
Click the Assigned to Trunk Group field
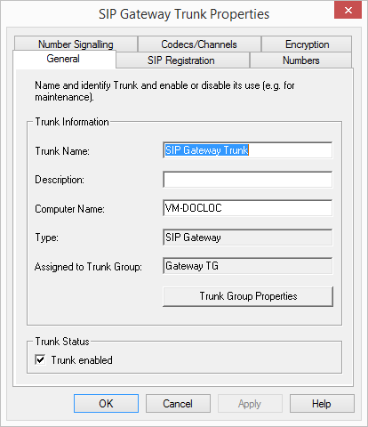tap(247, 266)
